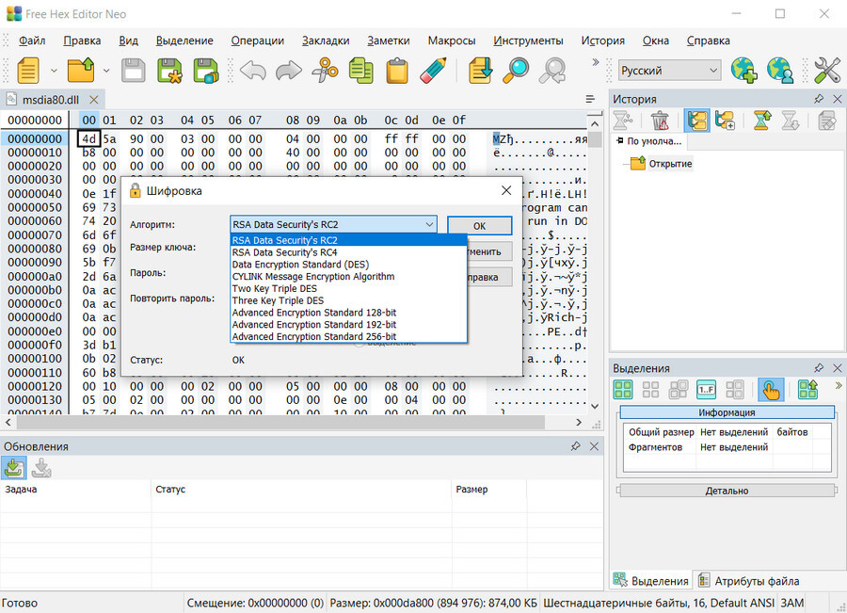847x613 pixels.
Task: Choose Two Key Triple DES option
Action: coord(348,288)
